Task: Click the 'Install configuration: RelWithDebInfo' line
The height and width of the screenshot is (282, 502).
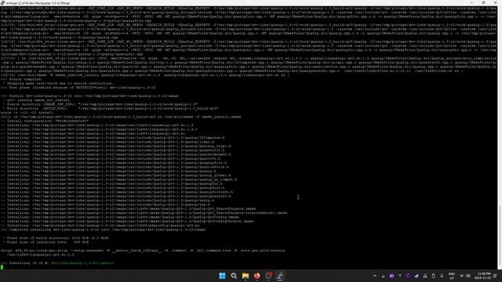Action: coord(45,121)
